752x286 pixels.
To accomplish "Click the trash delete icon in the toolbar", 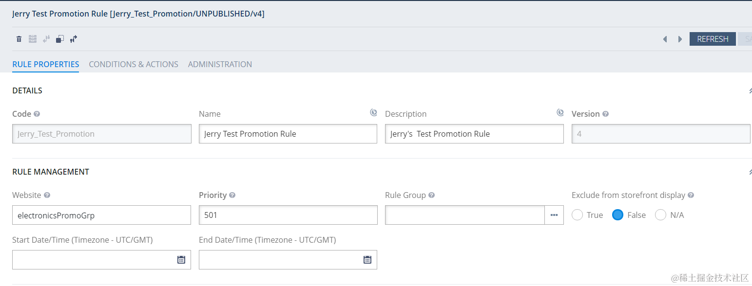I will pos(19,39).
